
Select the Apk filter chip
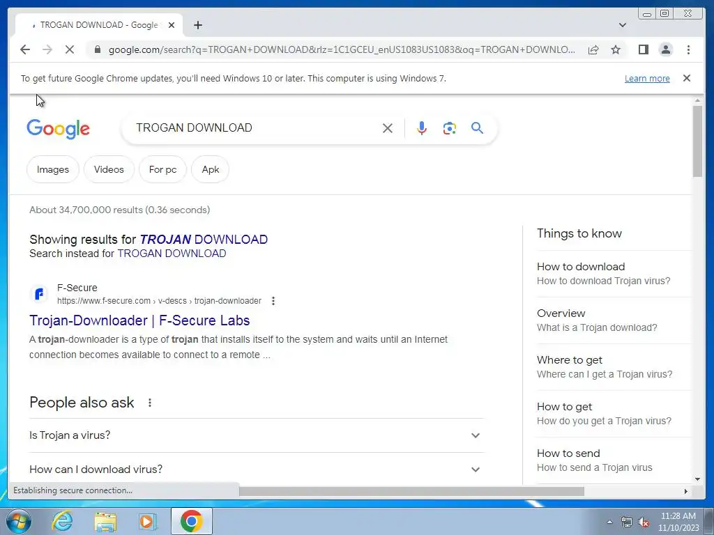pos(211,169)
